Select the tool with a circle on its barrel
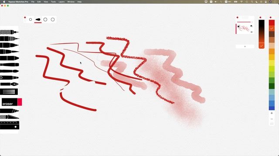The height and width of the screenshot is (156, 279). point(9,78)
